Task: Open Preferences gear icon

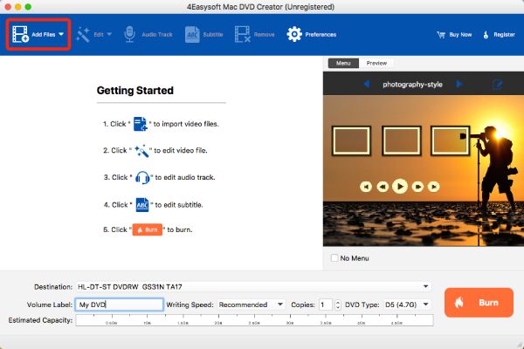Action: 294,34
